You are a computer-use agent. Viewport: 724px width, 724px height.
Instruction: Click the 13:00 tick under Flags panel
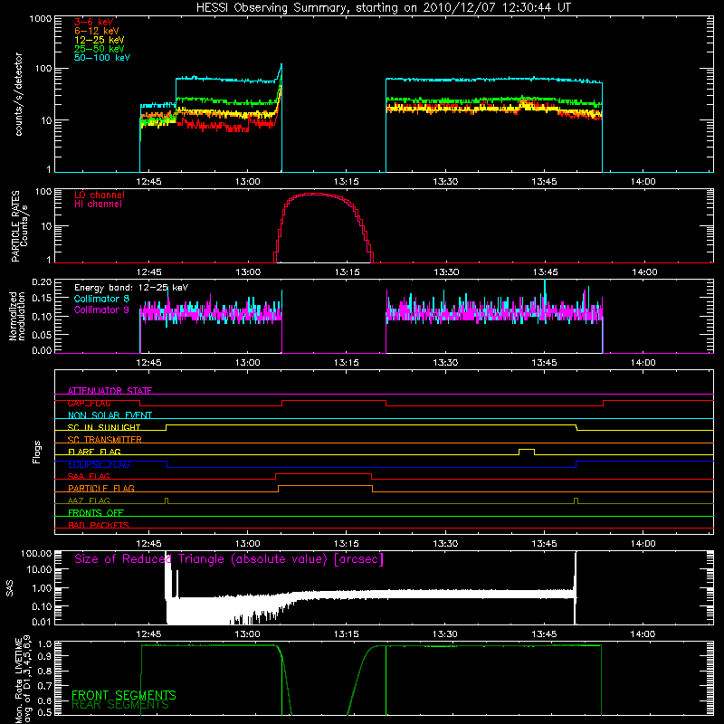[x=247, y=544]
